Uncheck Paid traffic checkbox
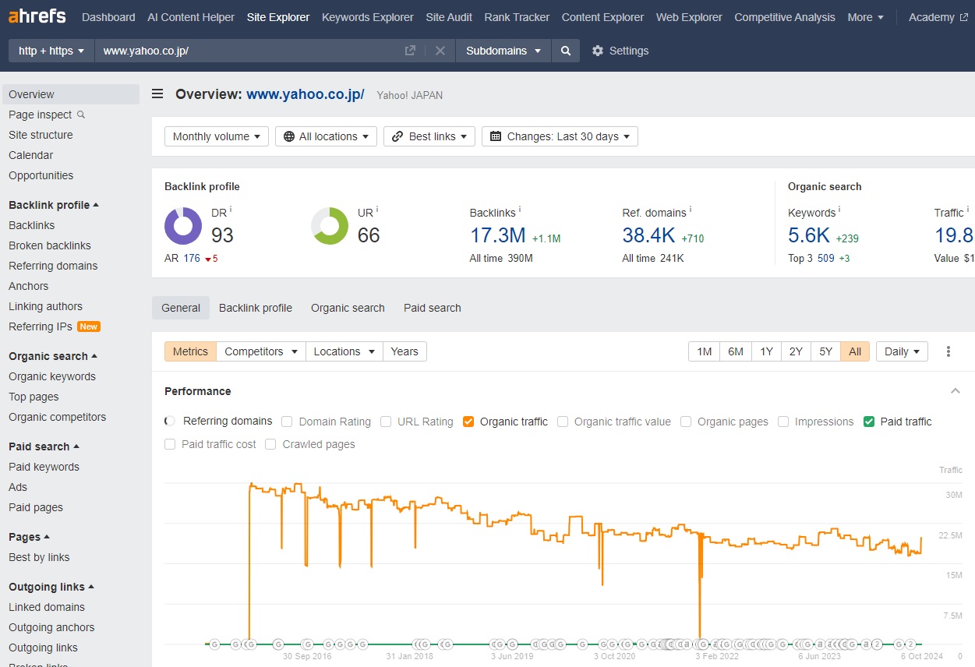Screen dimensions: 975x667 (x=869, y=422)
